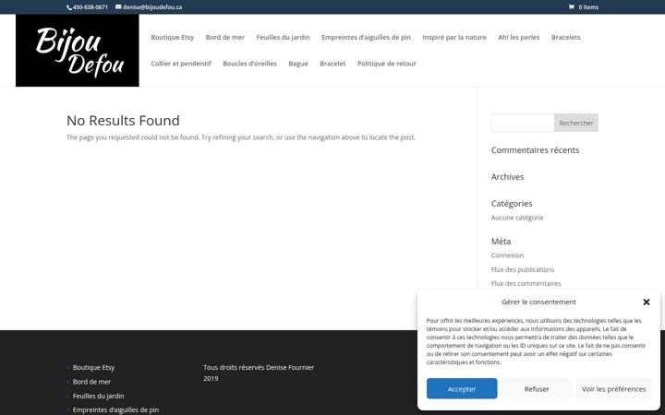Open Ah! les perles menu item
The height and width of the screenshot is (415, 665).
519,37
